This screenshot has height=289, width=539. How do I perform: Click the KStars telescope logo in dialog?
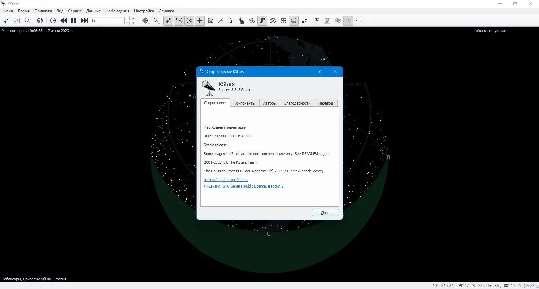(x=209, y=88)
